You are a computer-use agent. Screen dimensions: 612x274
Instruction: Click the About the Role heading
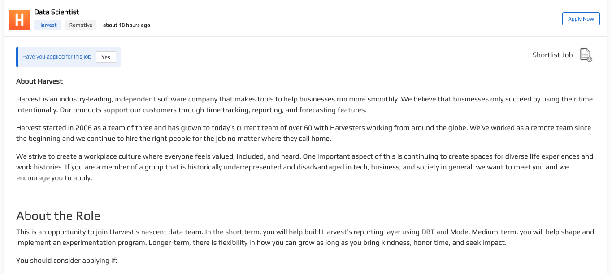pos(58,216)
